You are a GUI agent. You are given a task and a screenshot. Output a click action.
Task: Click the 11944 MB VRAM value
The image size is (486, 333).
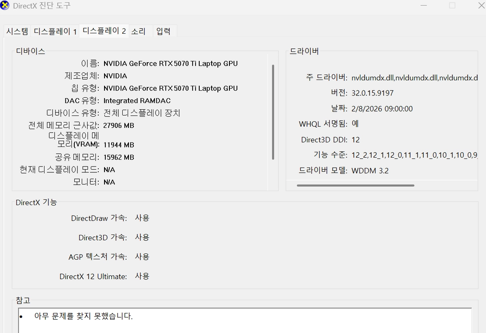[x=119, y=145]
